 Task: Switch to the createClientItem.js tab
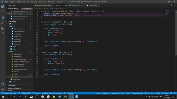[42, 5]
